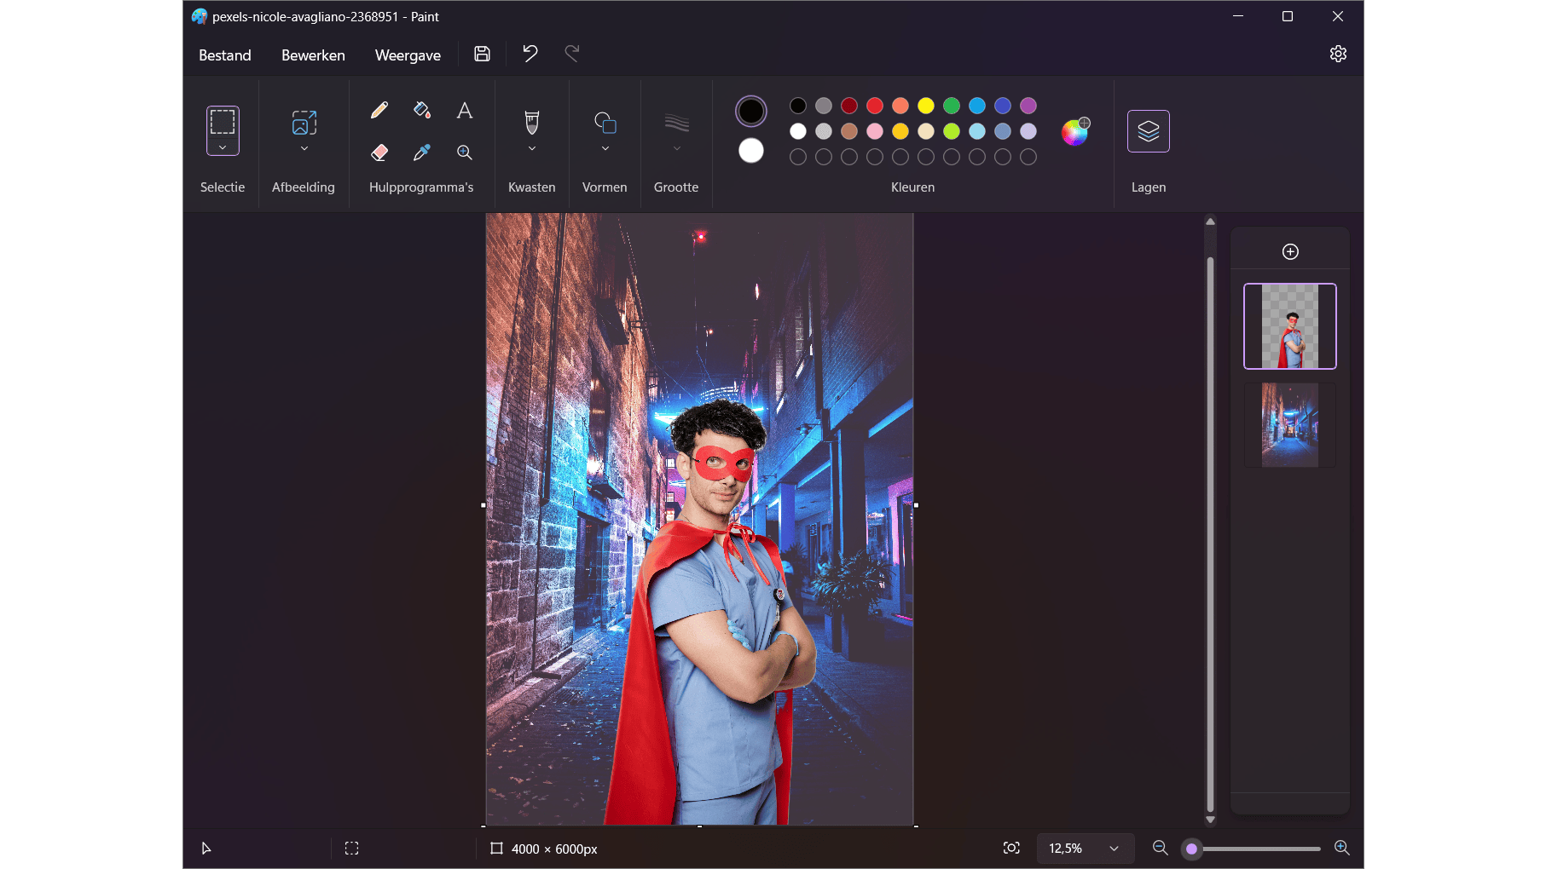Select the Color picker eyedropper tool

(x=422, y=153)
